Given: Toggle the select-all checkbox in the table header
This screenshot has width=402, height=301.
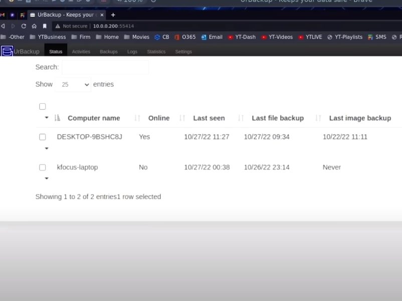Looking at the screenshot, I should (43, 106).
